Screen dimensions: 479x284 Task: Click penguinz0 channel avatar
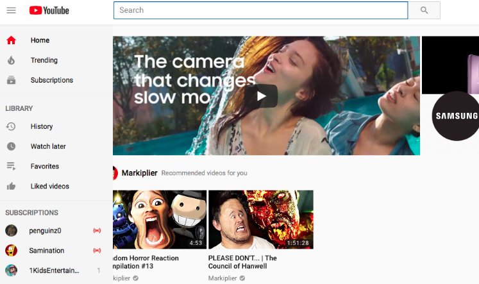click(12, 231)
